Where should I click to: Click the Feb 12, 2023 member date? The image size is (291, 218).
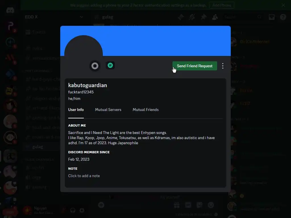(79, 160)
